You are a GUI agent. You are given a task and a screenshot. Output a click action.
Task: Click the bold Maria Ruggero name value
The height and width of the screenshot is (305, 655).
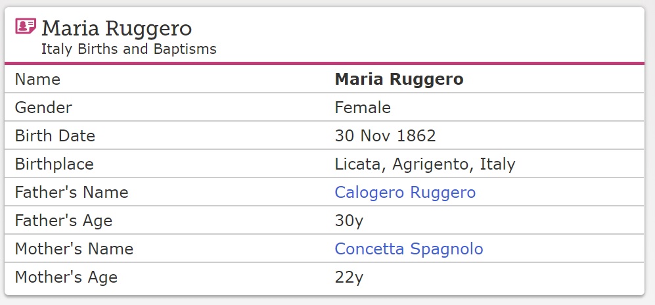(x=399, y=80)
